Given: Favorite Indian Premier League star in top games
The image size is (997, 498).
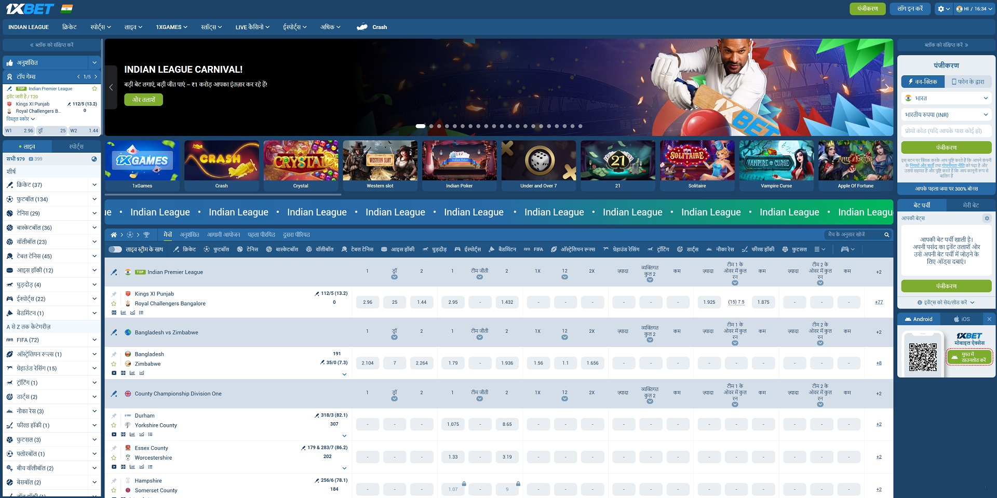Looking at the screenshot, I should [x=95, y=89].
